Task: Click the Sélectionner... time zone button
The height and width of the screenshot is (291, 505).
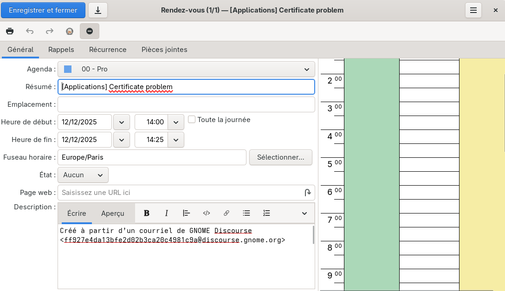Action: coord(281,157)
